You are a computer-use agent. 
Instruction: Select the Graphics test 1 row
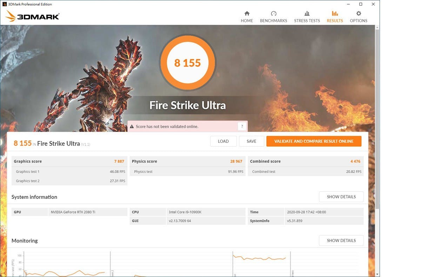69,172
